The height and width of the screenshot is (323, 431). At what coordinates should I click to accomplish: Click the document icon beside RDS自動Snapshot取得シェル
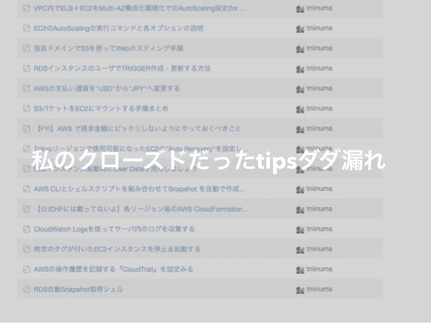click(26, 289)
